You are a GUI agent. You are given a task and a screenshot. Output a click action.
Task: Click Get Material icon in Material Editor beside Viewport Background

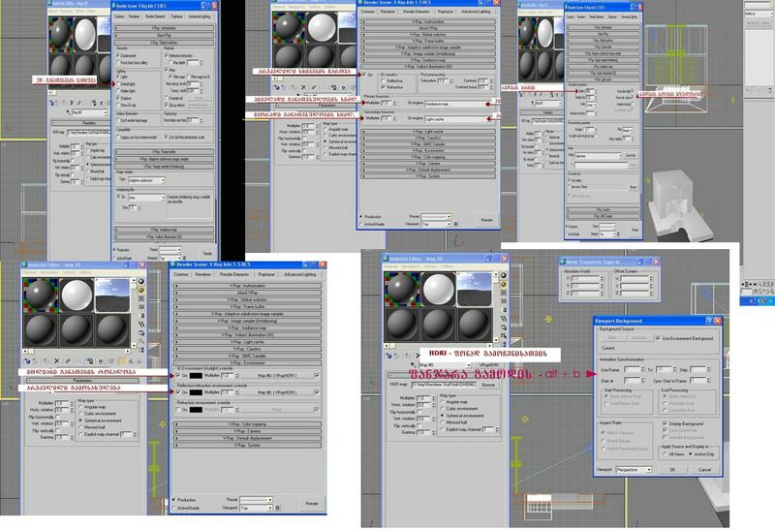click(x=389, y=356)
